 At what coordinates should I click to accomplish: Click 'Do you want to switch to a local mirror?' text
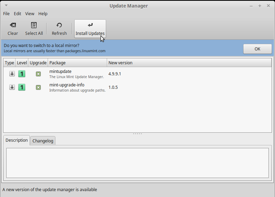(x=41, y=45)
